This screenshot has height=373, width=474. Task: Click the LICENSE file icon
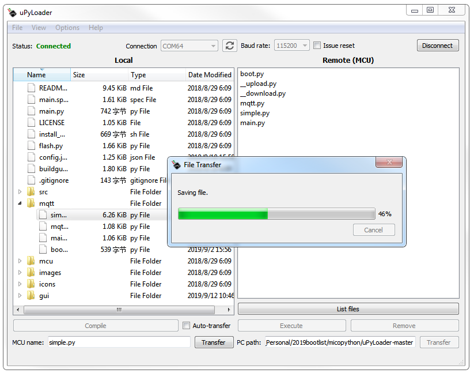pos(32,123)
